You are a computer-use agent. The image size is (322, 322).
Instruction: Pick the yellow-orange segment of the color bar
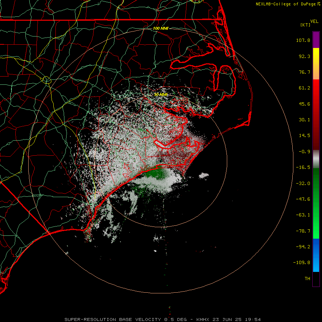316,64
